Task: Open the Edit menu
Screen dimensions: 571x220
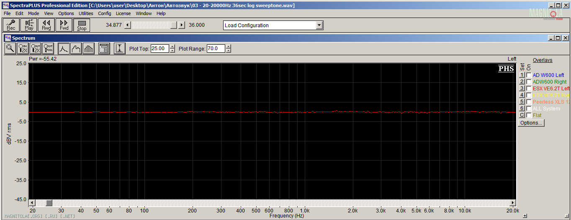Action: point(20,13)
